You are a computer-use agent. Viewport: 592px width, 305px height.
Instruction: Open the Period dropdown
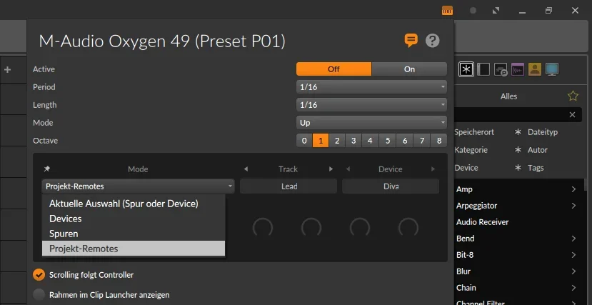[x=371, y=87]
